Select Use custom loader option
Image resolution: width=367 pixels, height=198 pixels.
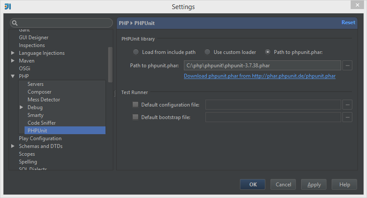207,52
